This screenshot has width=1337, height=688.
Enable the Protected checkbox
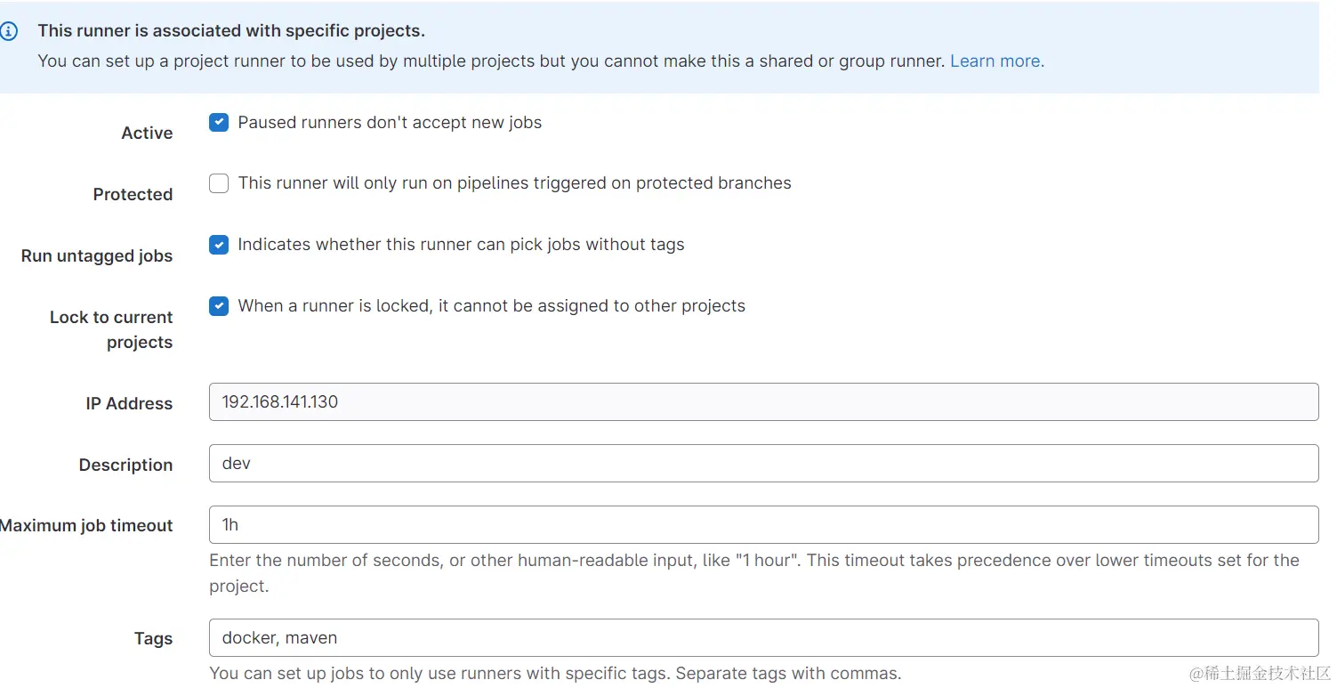pyautogui.click(x=219, y=184)
